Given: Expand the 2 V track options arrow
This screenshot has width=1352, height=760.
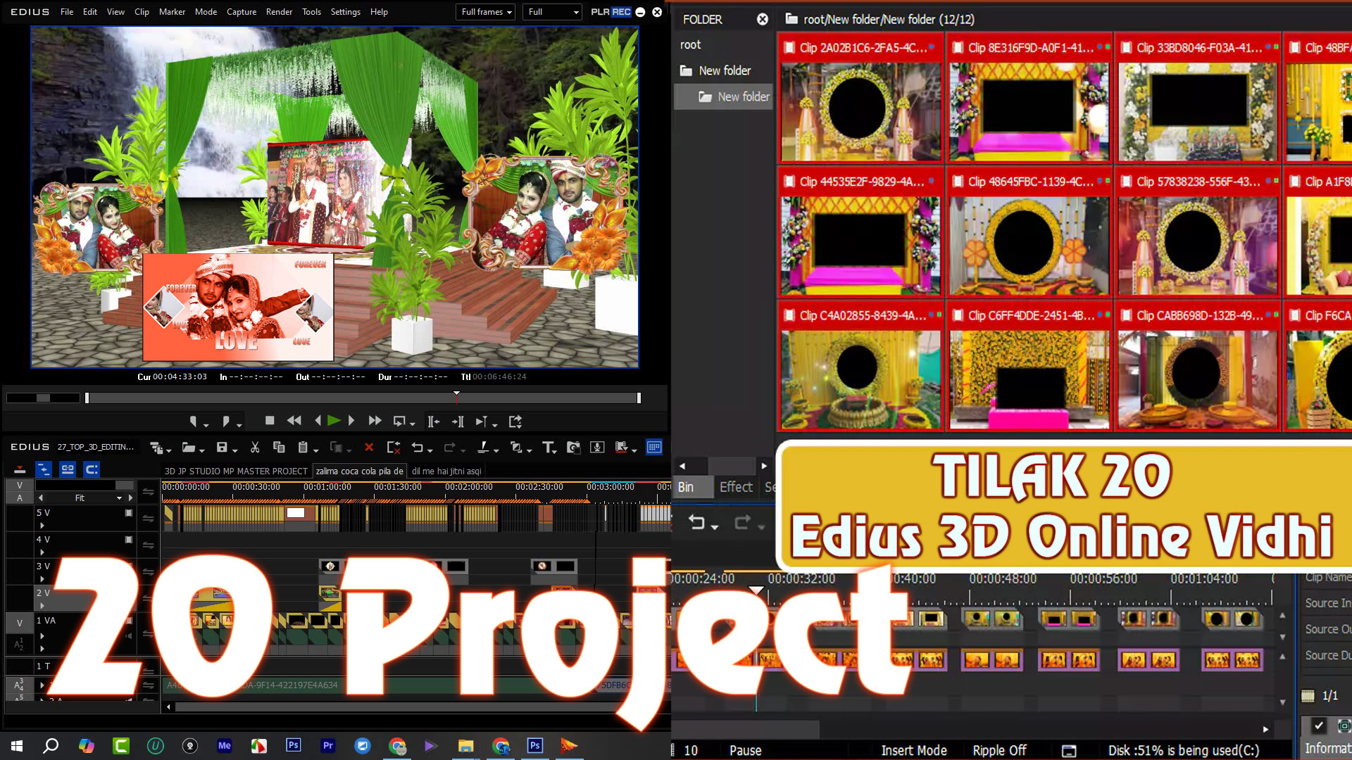Looking at the screenshot, I should tap(42, 605).
